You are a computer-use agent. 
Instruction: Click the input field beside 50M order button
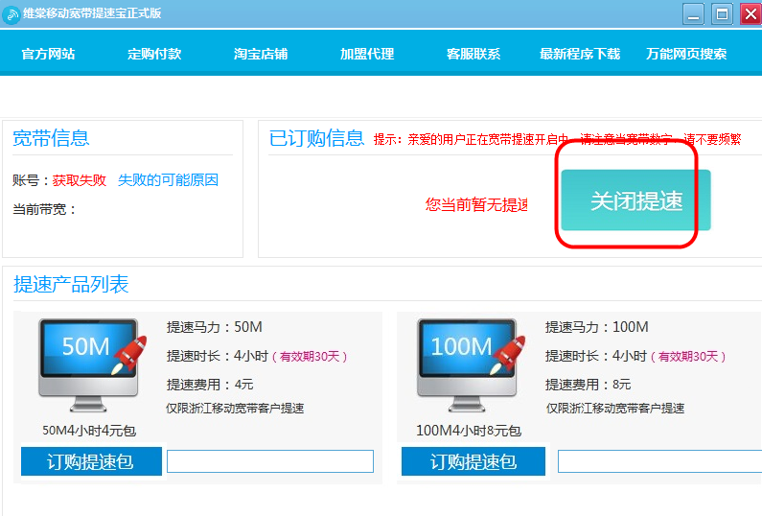coord(269,461)
